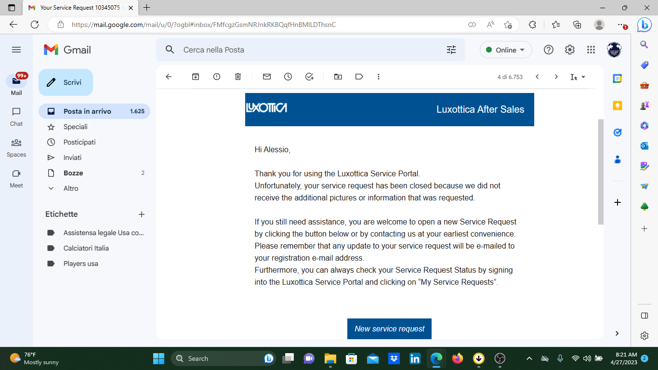
Task: Open Google apps grid icon
Action: tap(591, 50)
